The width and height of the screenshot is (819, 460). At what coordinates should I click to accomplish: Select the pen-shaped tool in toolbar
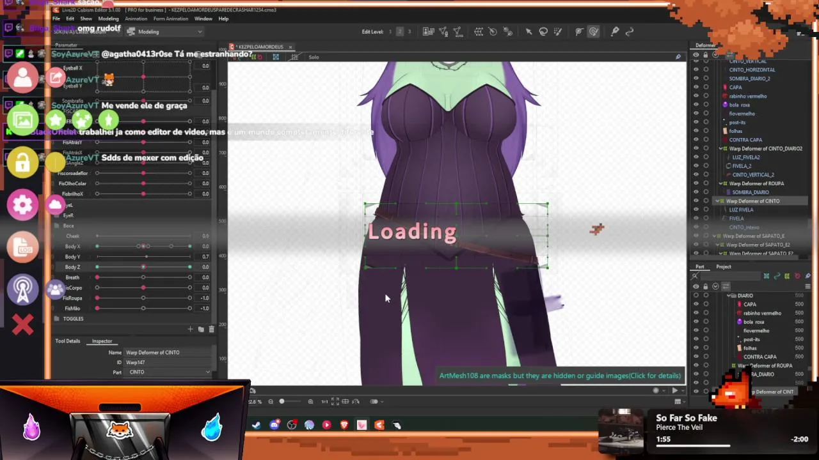point(614,31)
